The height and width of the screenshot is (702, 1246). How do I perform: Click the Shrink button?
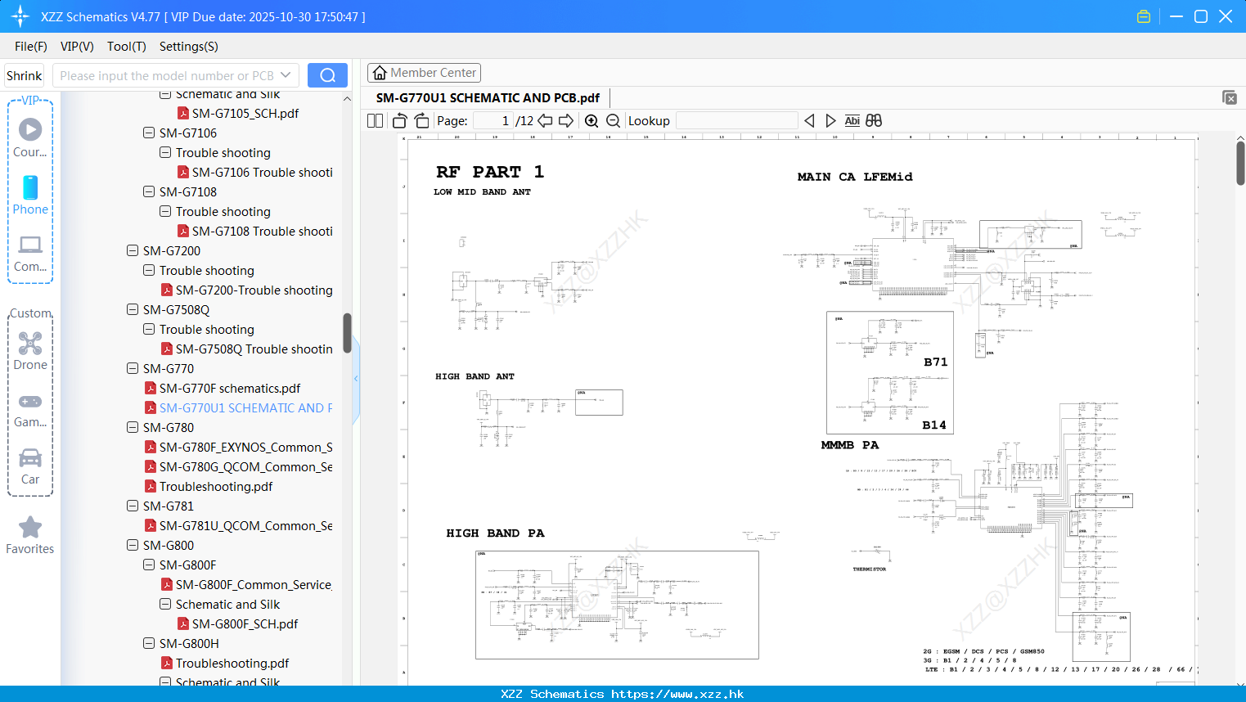(x=24, y=75)
